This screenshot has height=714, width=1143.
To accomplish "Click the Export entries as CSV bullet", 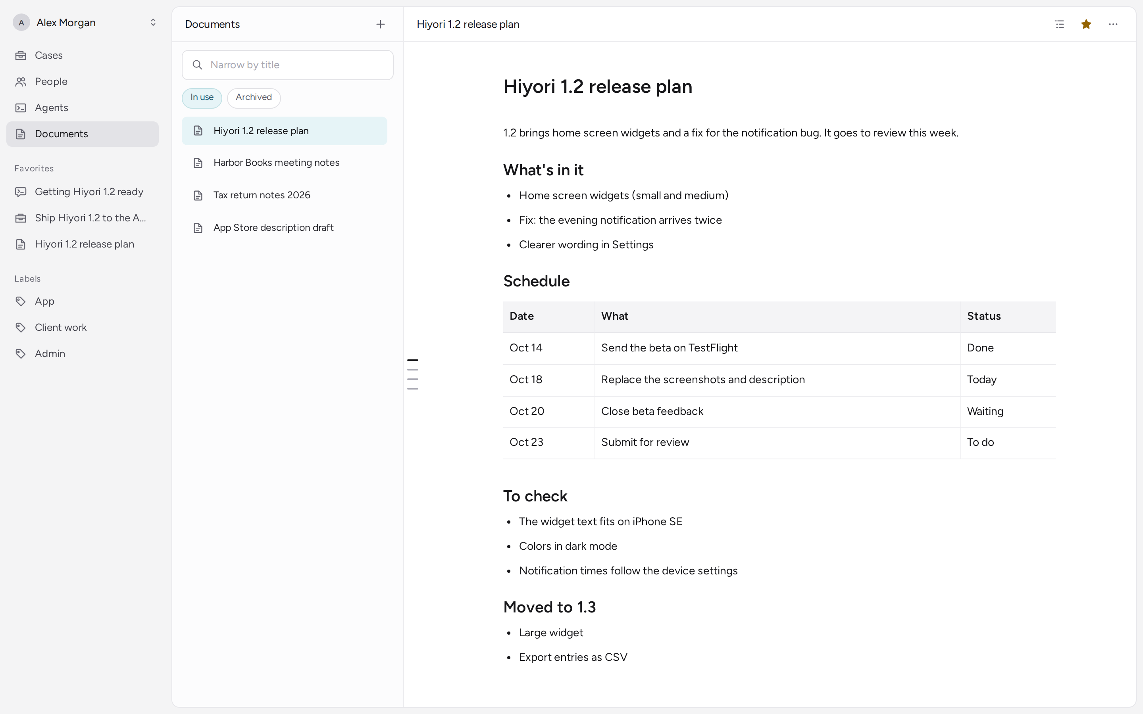I will (573, 657).
